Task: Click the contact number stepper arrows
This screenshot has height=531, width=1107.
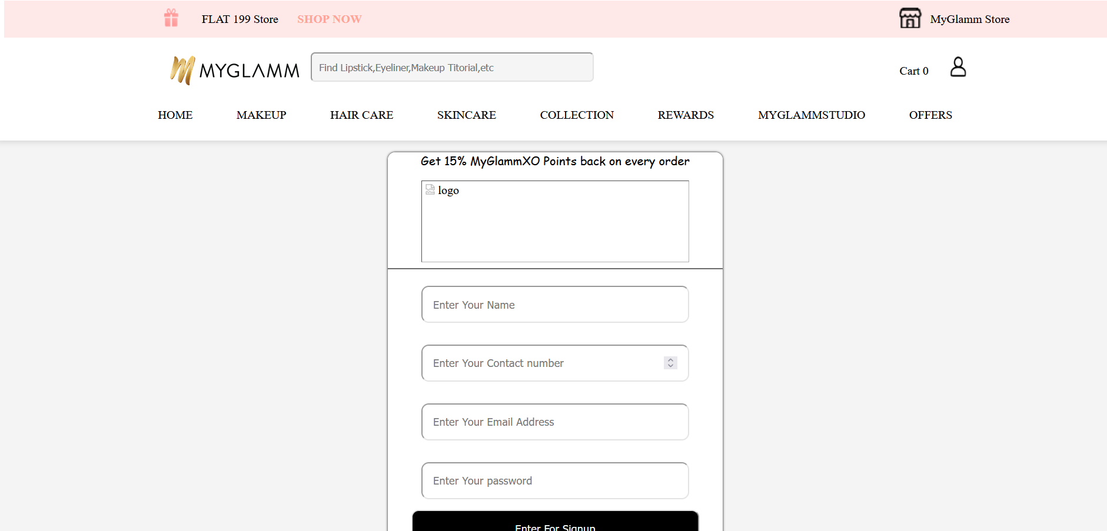Action: (670, 363)
